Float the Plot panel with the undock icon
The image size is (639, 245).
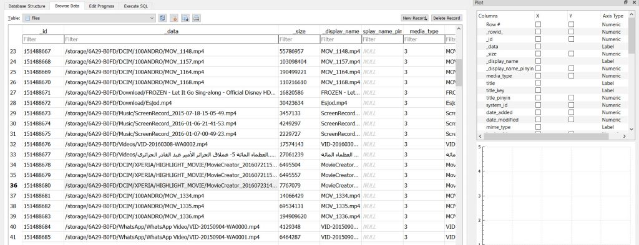pos(626,2)
